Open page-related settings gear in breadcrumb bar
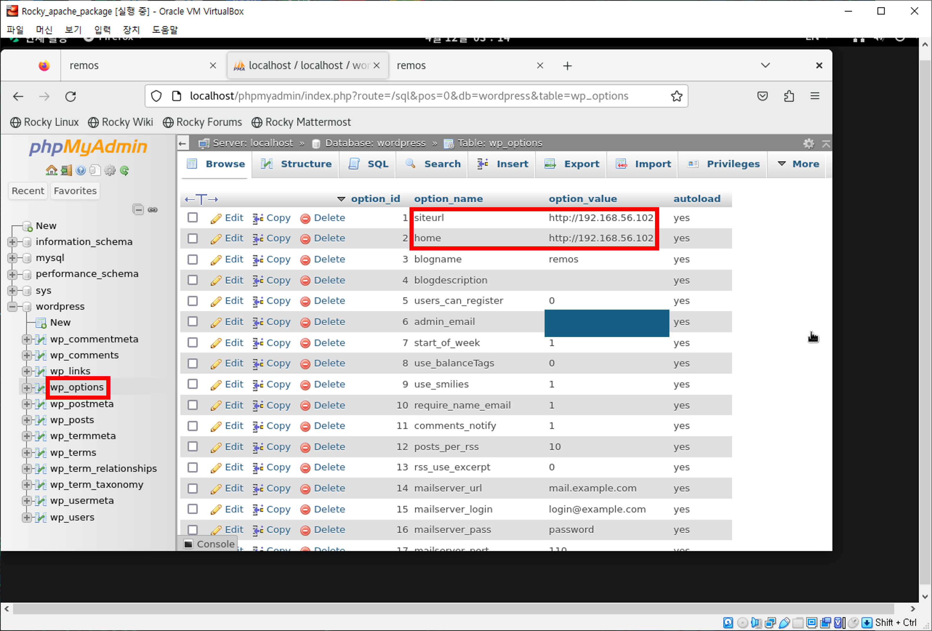 point(808,144)
